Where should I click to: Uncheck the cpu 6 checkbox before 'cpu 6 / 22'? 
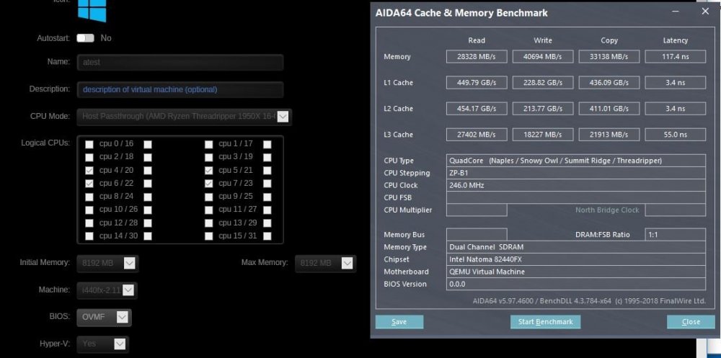[89, 184]
